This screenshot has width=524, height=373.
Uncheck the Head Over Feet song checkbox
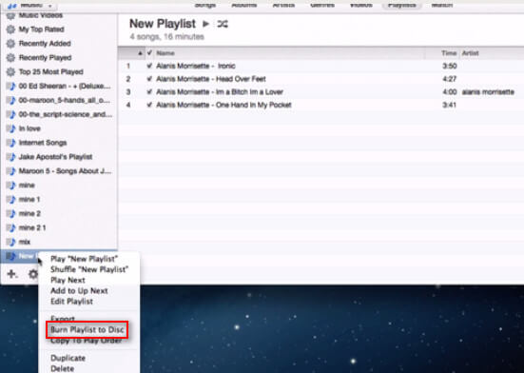pyautogui.click(x=149, y=79)
